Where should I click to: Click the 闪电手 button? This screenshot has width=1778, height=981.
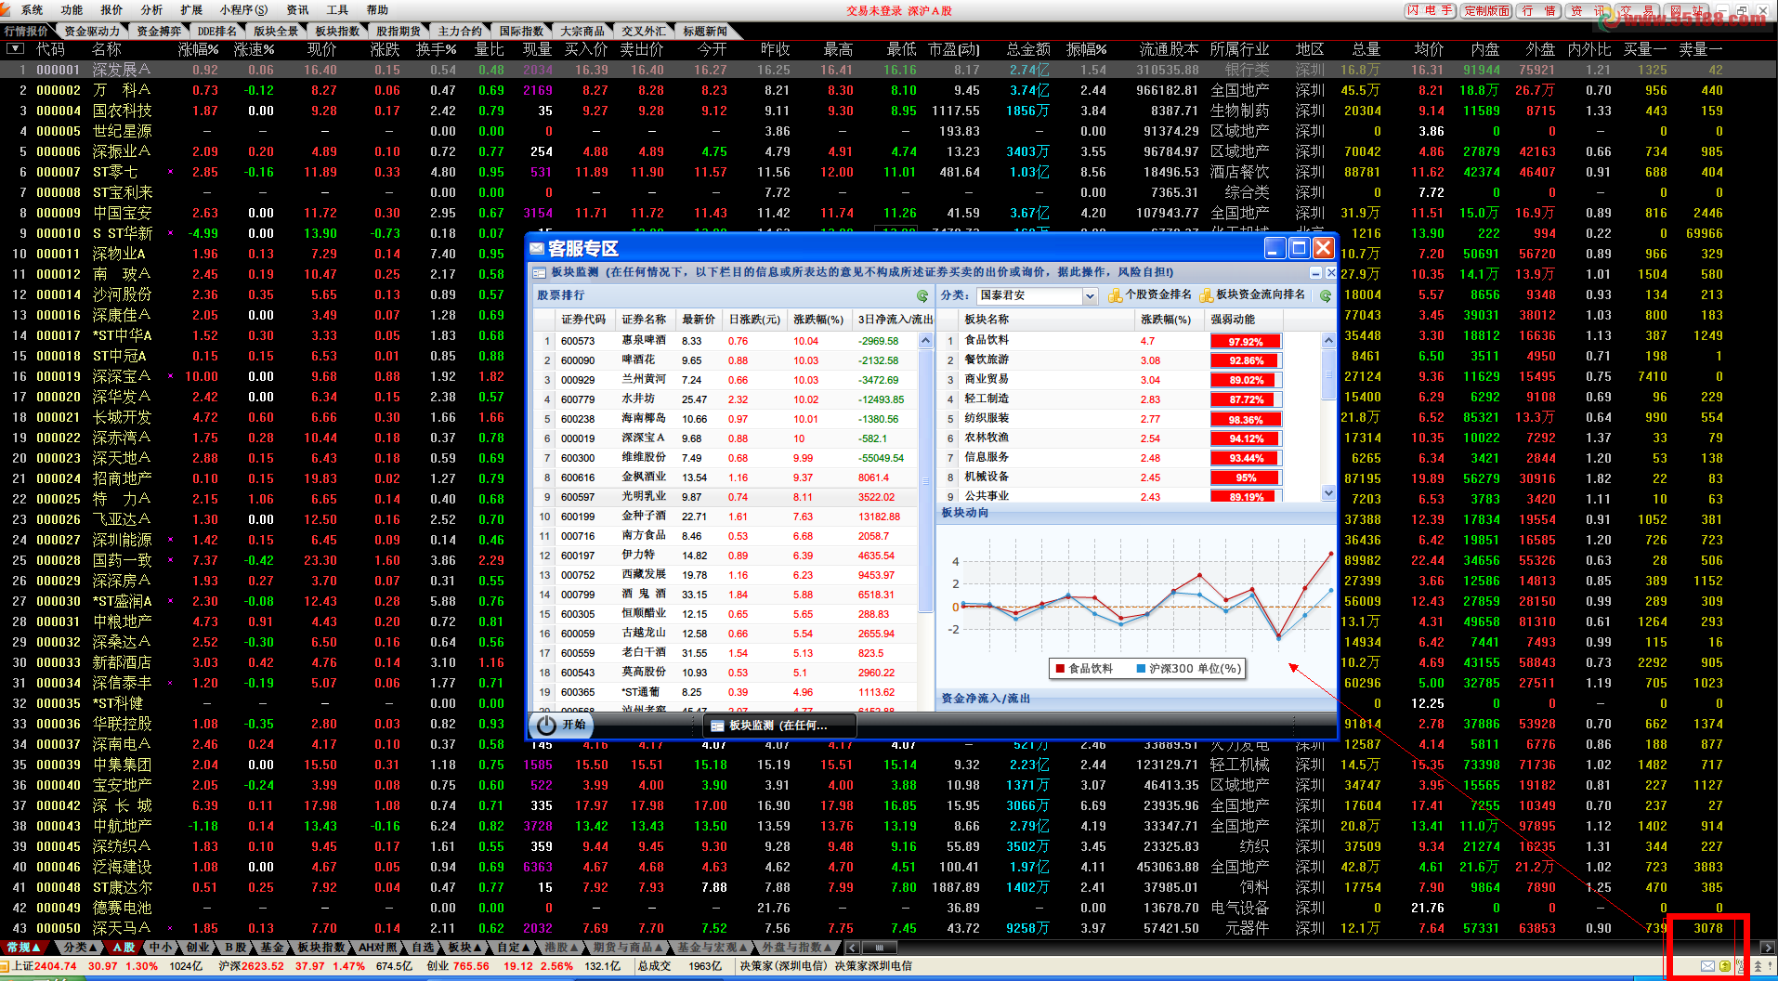(1431, 11)
